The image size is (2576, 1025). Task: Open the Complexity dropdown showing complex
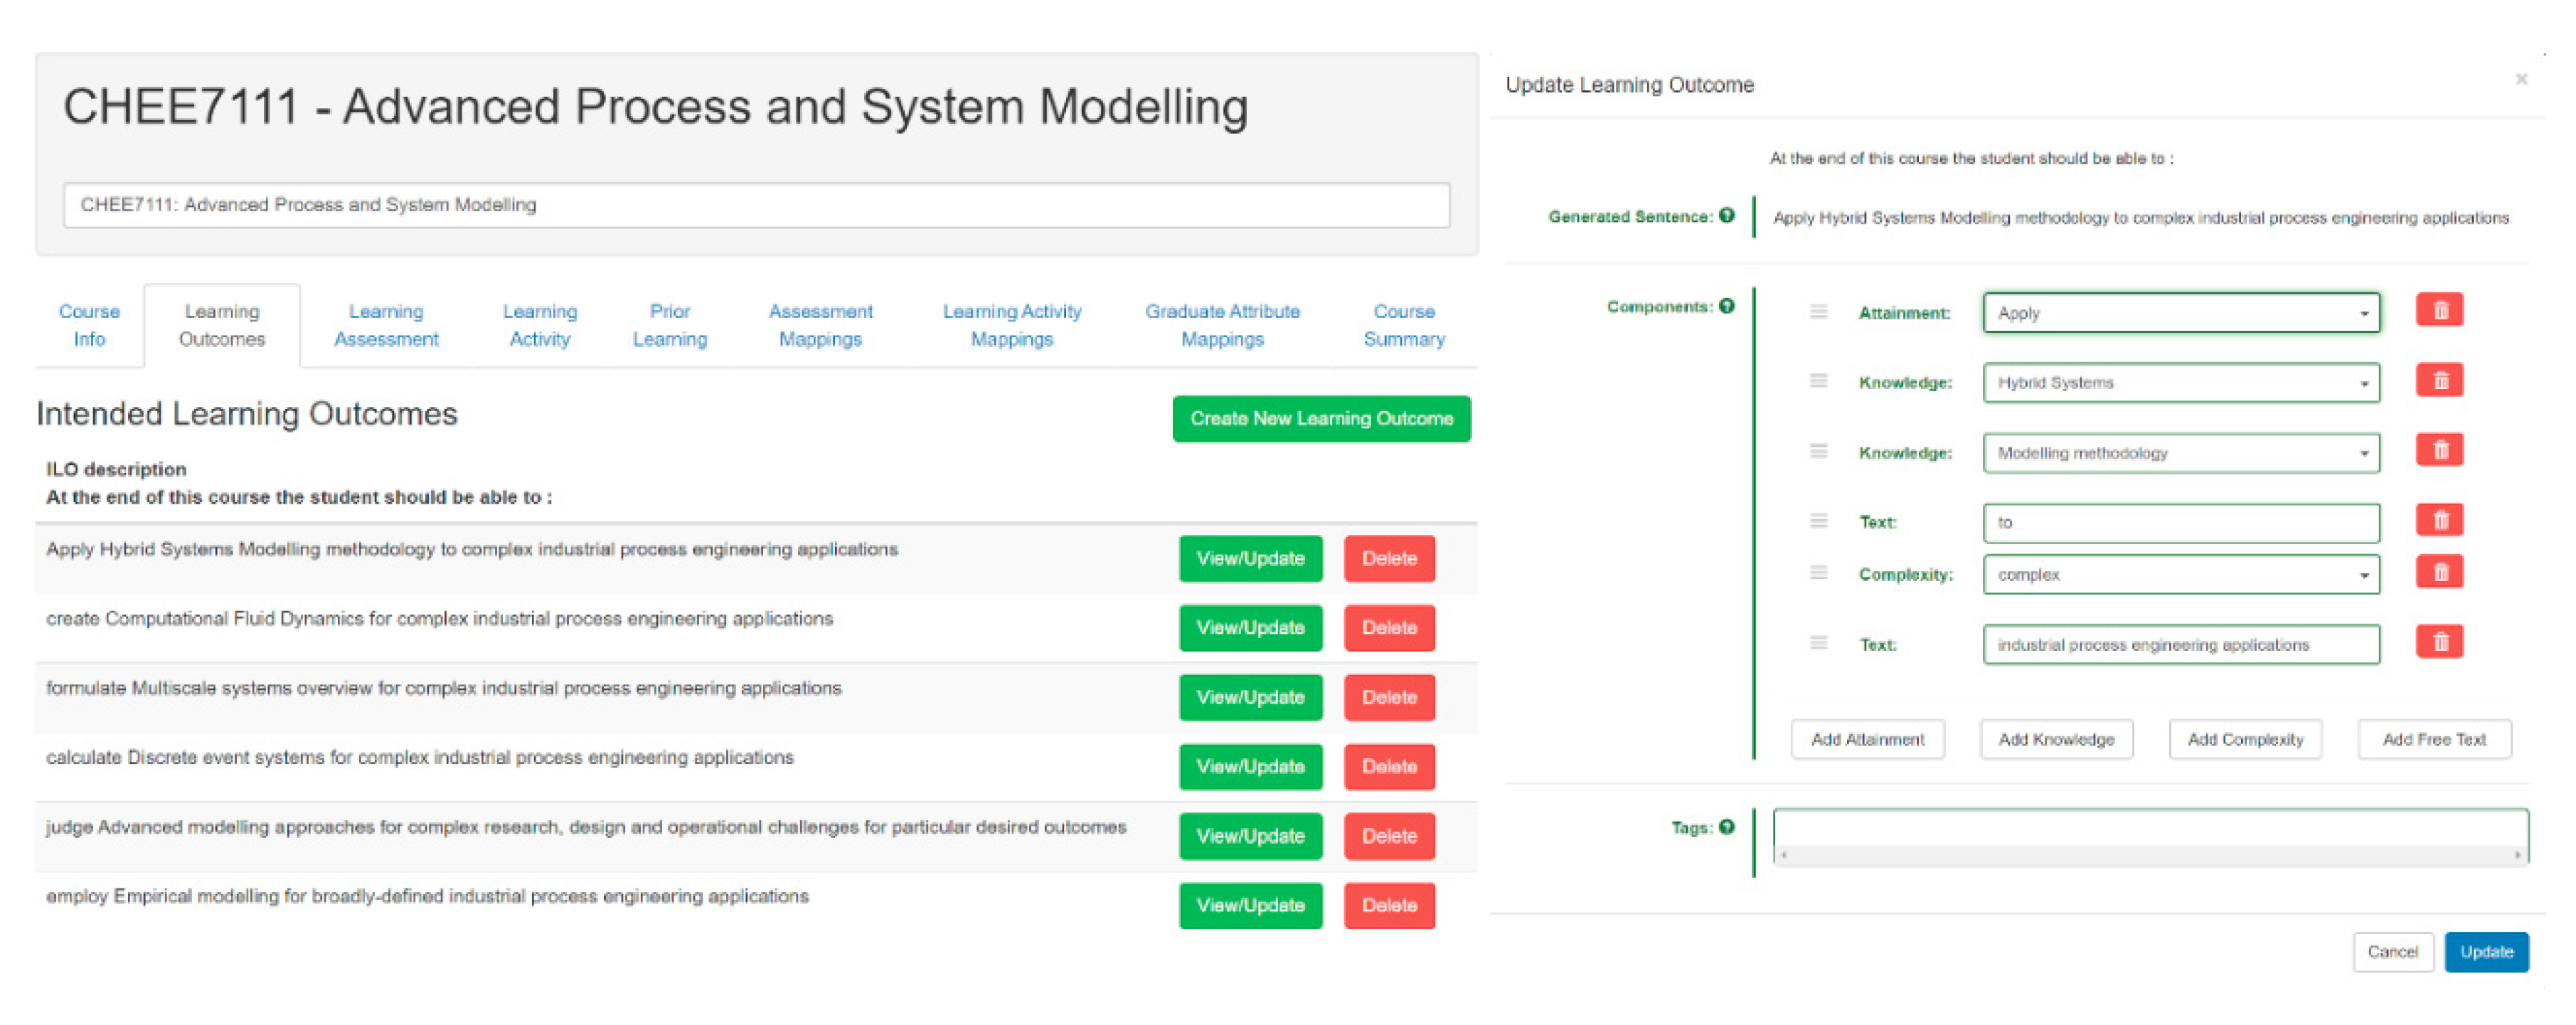pos(2180,575)
